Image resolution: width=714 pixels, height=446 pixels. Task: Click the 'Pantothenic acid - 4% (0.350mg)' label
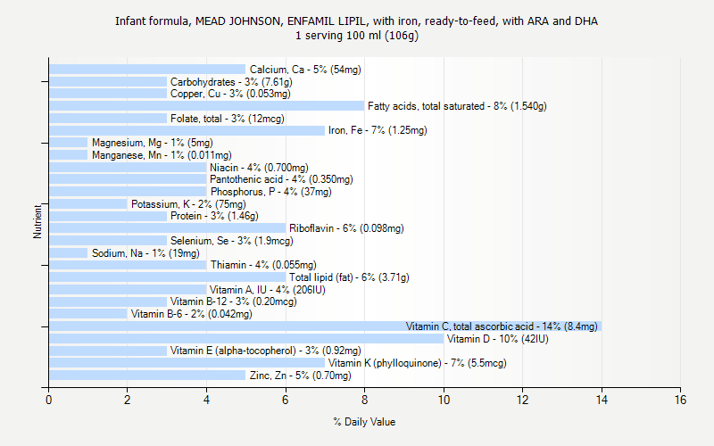[281, 179]
